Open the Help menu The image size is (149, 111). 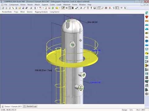(89, 5)
